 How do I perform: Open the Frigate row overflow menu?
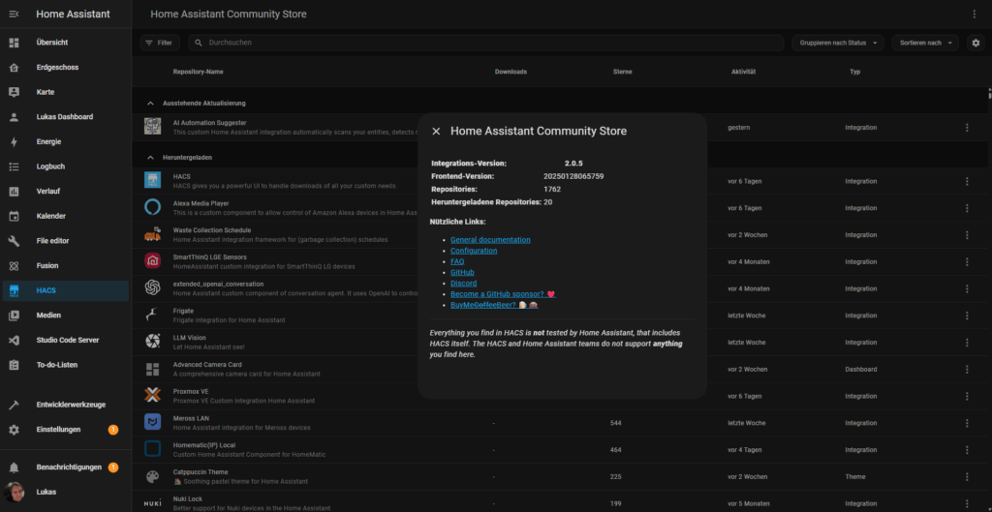(x=967, y=316)
